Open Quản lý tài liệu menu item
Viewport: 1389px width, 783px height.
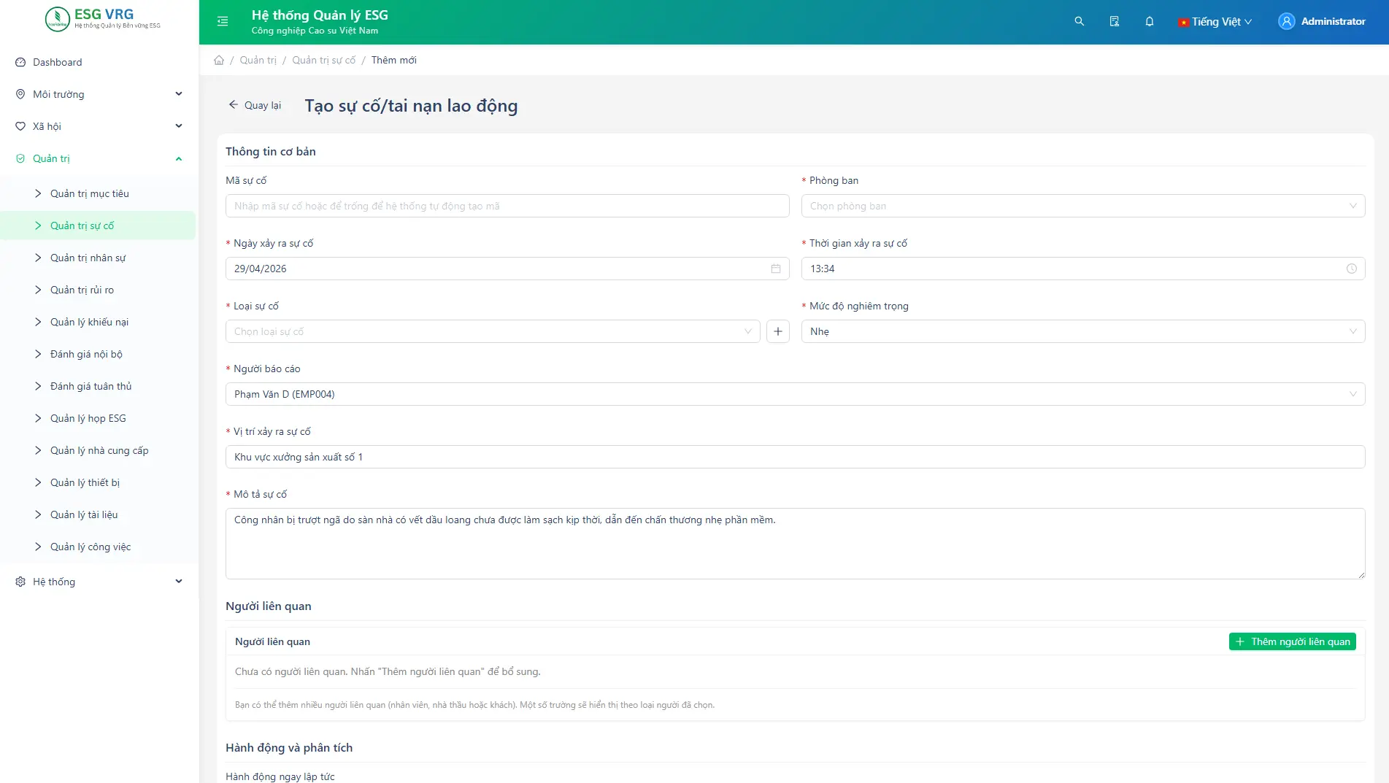pos(99,514)
